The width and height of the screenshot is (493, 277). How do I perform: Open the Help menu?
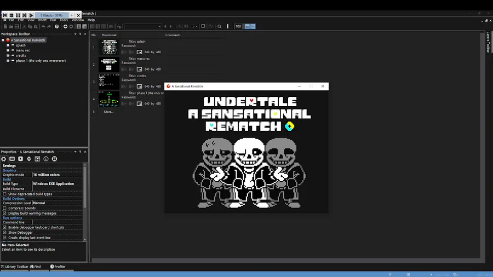point(91,20)
